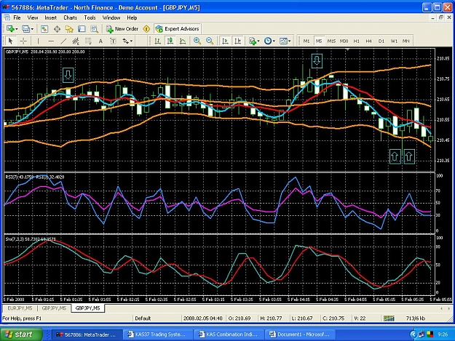Toggle Auto Scroll chart button
This screenshot has height=341, width=455.
[225, 41]
